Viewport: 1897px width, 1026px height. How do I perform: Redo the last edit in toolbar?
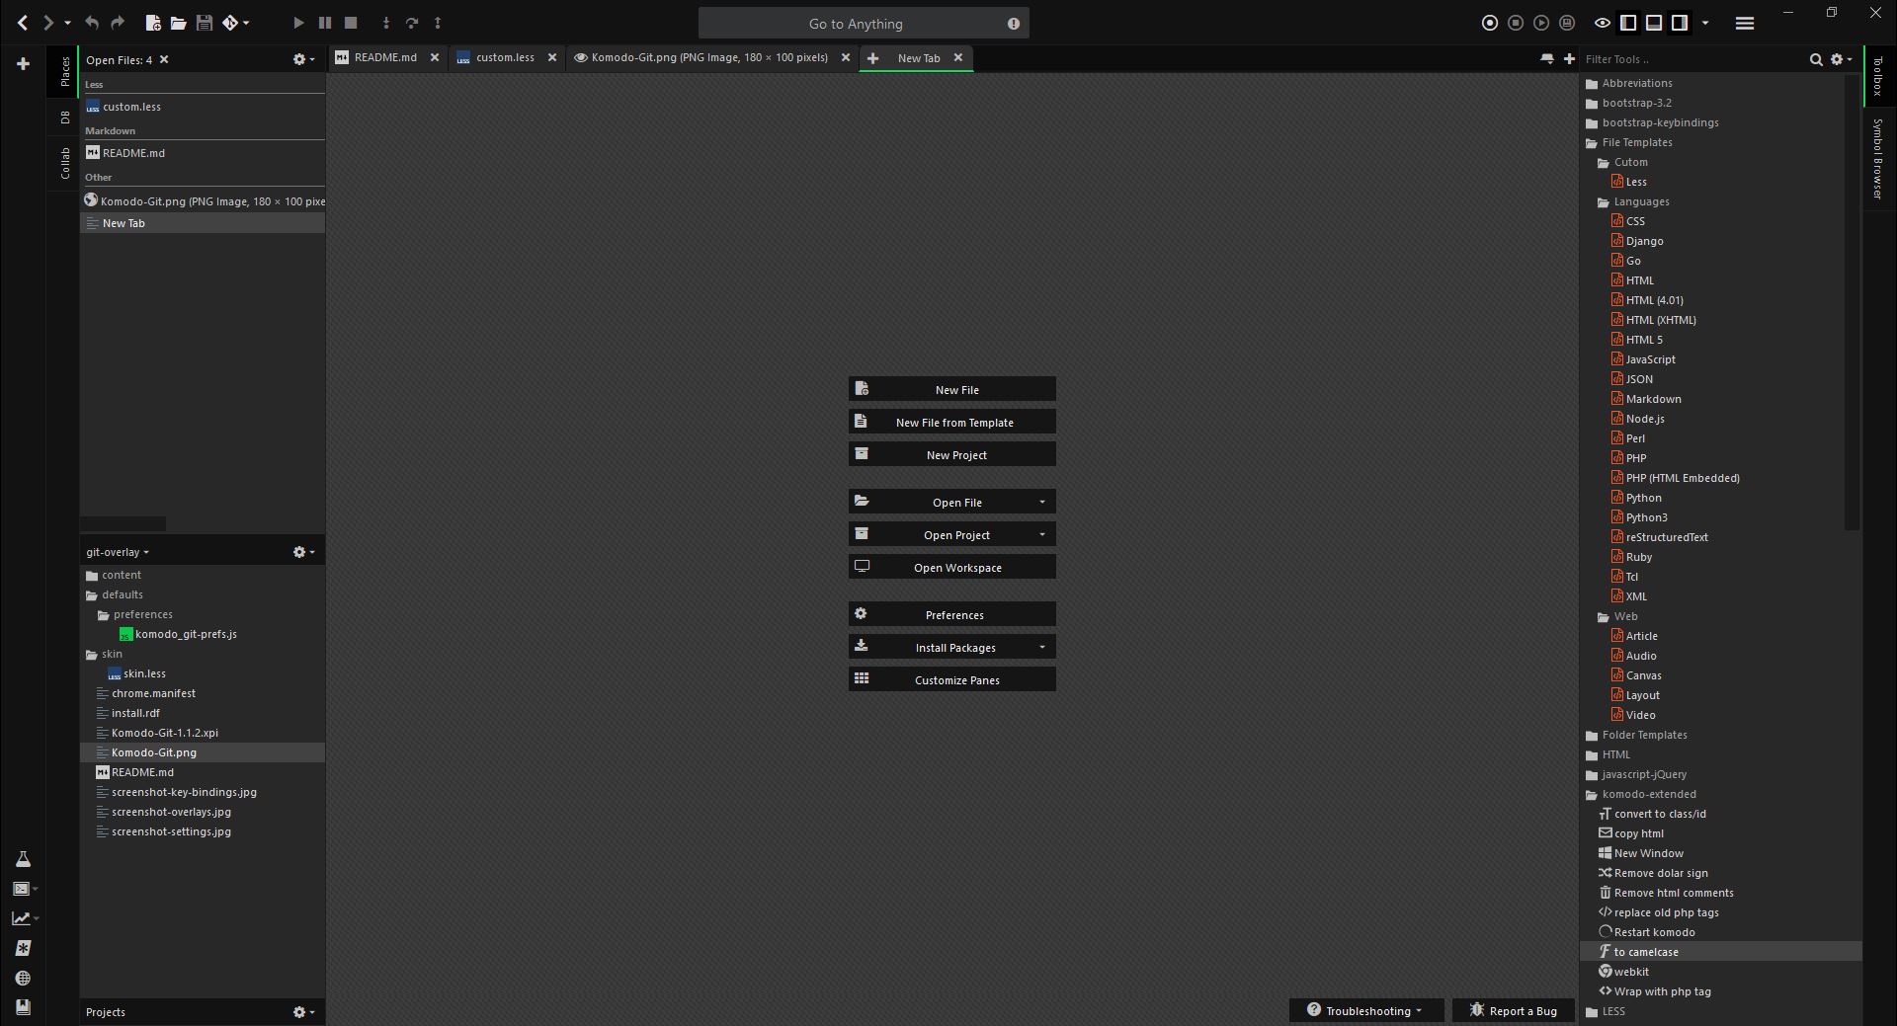tap(118, 22)
